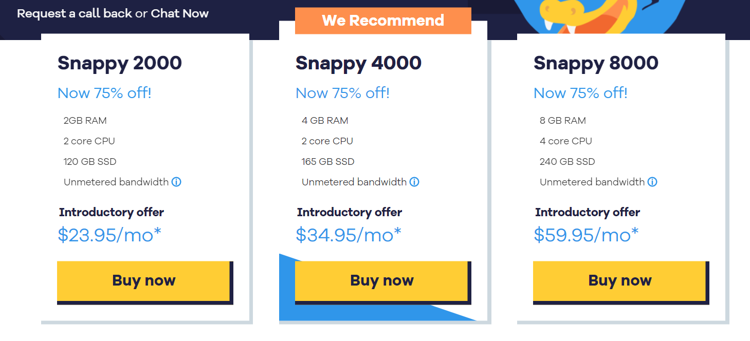Click "Now 75% off!" under Snappy 8000
The width and height of the screenshot is (750, 341).
click(x=580, y=93)
